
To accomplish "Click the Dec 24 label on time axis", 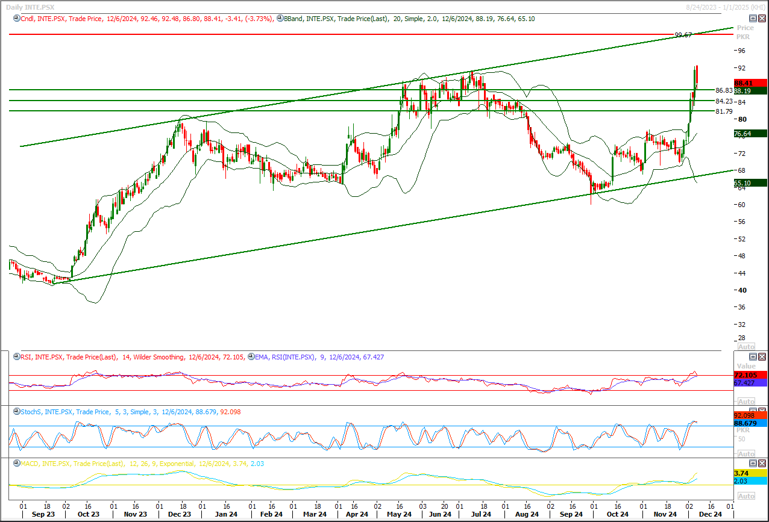I will tap(710, 515).
